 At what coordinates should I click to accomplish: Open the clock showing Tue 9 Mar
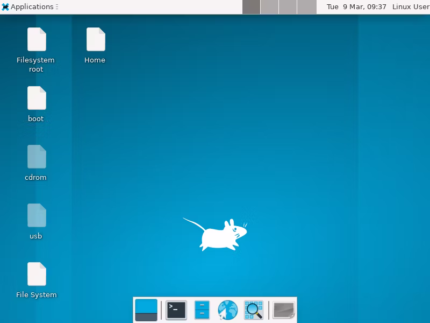click(x=356, y=7)
